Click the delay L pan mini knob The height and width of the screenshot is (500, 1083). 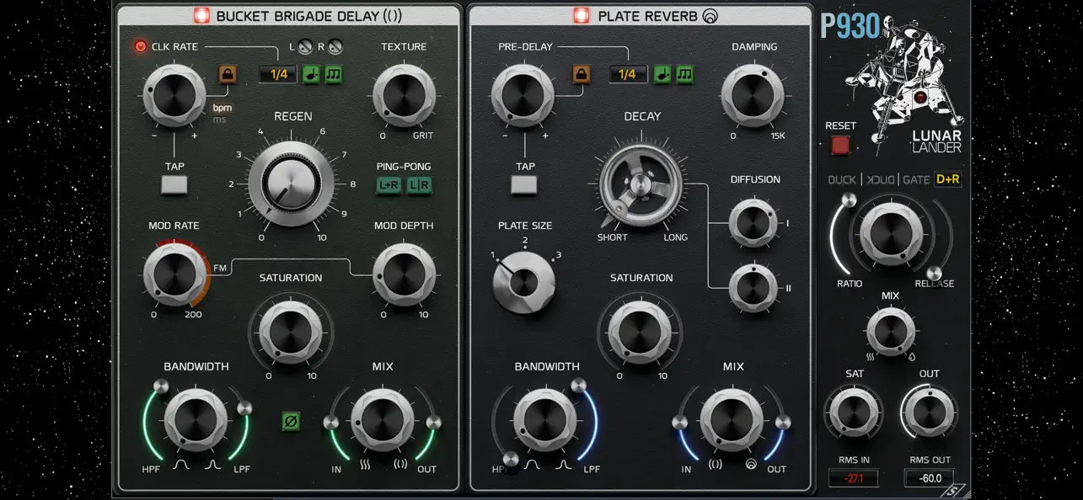pyautogui.click(x=305, y=46)
